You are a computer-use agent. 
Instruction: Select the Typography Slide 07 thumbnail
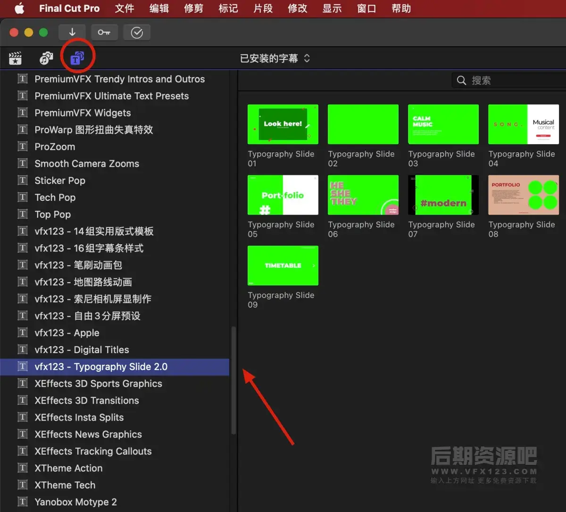pos(443,195)
